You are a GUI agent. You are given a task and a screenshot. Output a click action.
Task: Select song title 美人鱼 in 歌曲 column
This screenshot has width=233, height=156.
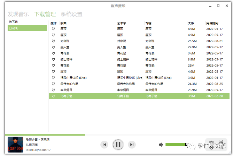[x=65, y=47]
